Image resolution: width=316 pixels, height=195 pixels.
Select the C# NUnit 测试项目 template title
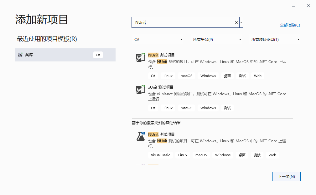tap(161, 55)
